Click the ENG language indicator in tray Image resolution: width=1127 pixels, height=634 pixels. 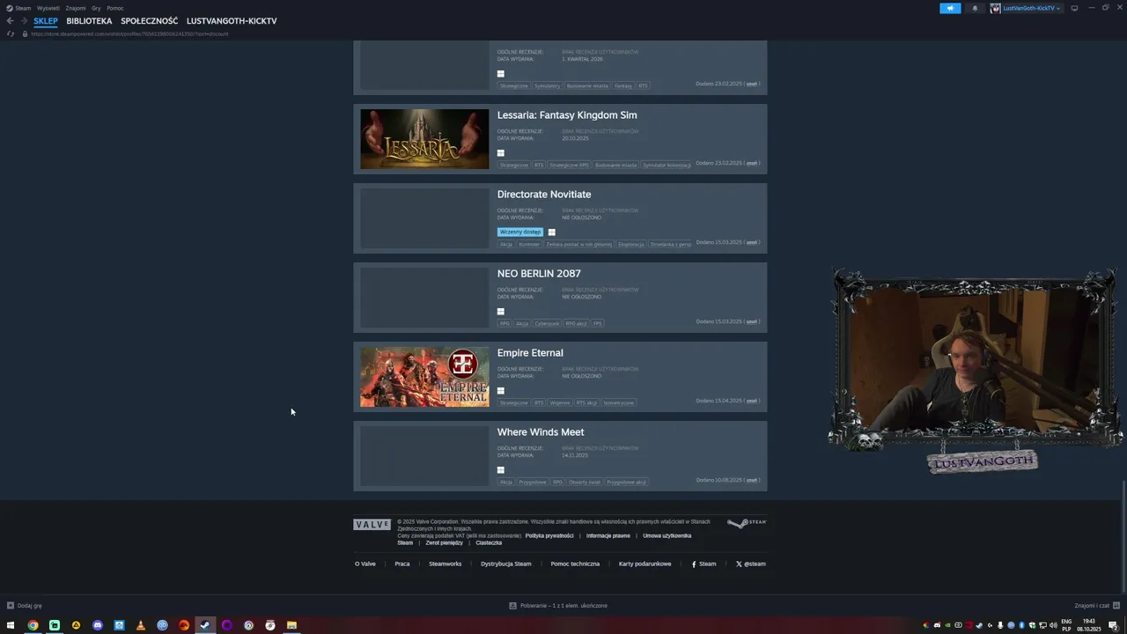tap(1066, 622)
